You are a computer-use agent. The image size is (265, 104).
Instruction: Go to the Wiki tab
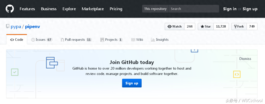coord(137,40)
